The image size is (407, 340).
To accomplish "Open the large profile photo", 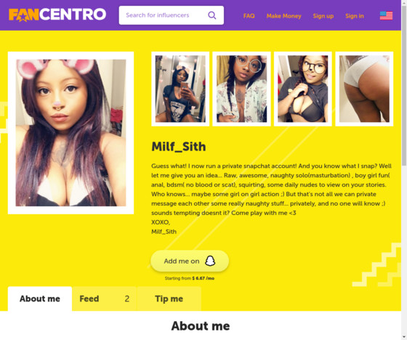I will point(71,133).
